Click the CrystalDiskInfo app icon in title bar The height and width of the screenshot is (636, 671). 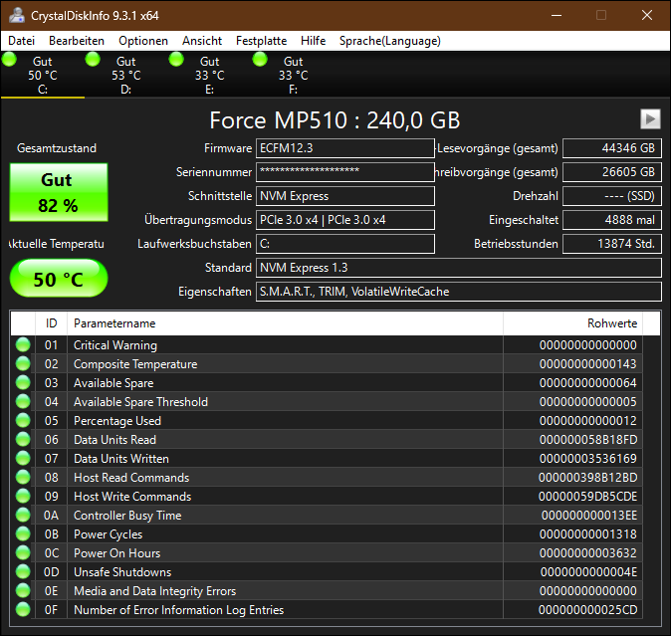[x=17, y=15]
